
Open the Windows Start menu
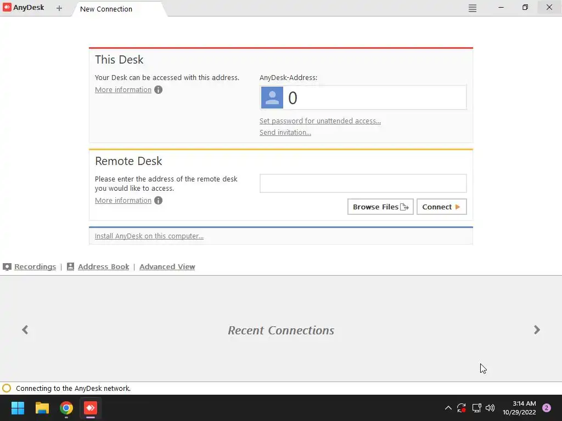click(x=18, y=408)
